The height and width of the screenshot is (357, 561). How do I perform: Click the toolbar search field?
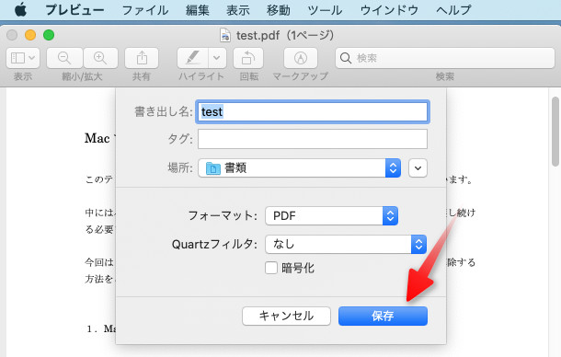tap(445, 58)
